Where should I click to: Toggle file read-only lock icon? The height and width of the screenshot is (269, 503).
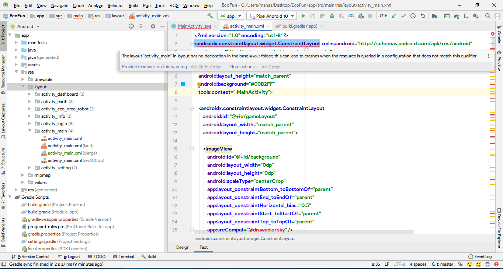(x=461, y=264)
